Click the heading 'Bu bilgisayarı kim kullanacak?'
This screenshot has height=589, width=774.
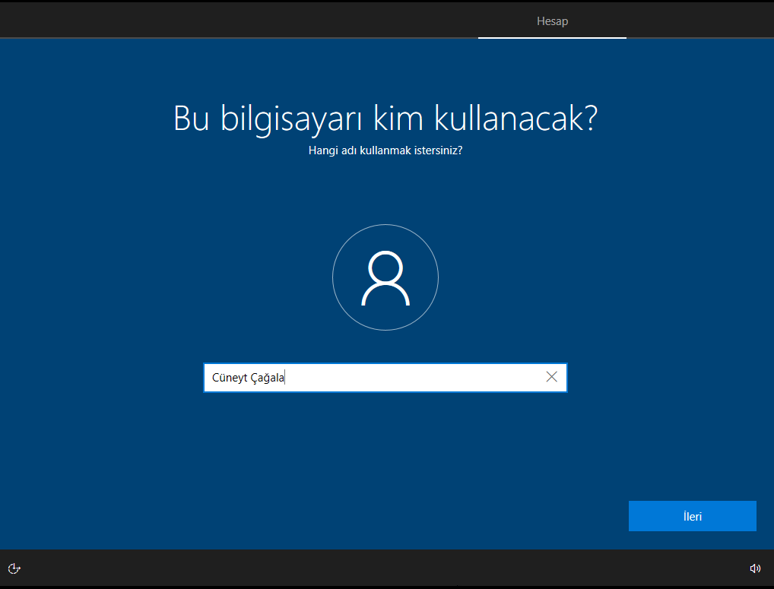[385, 118]
